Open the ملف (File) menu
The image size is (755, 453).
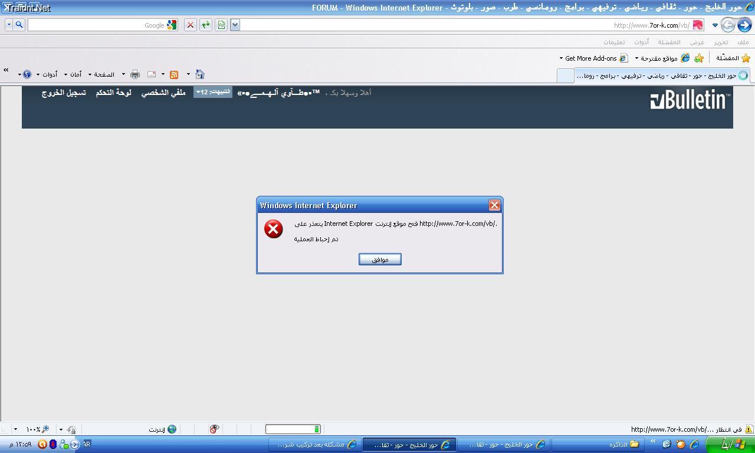point(743,42)
